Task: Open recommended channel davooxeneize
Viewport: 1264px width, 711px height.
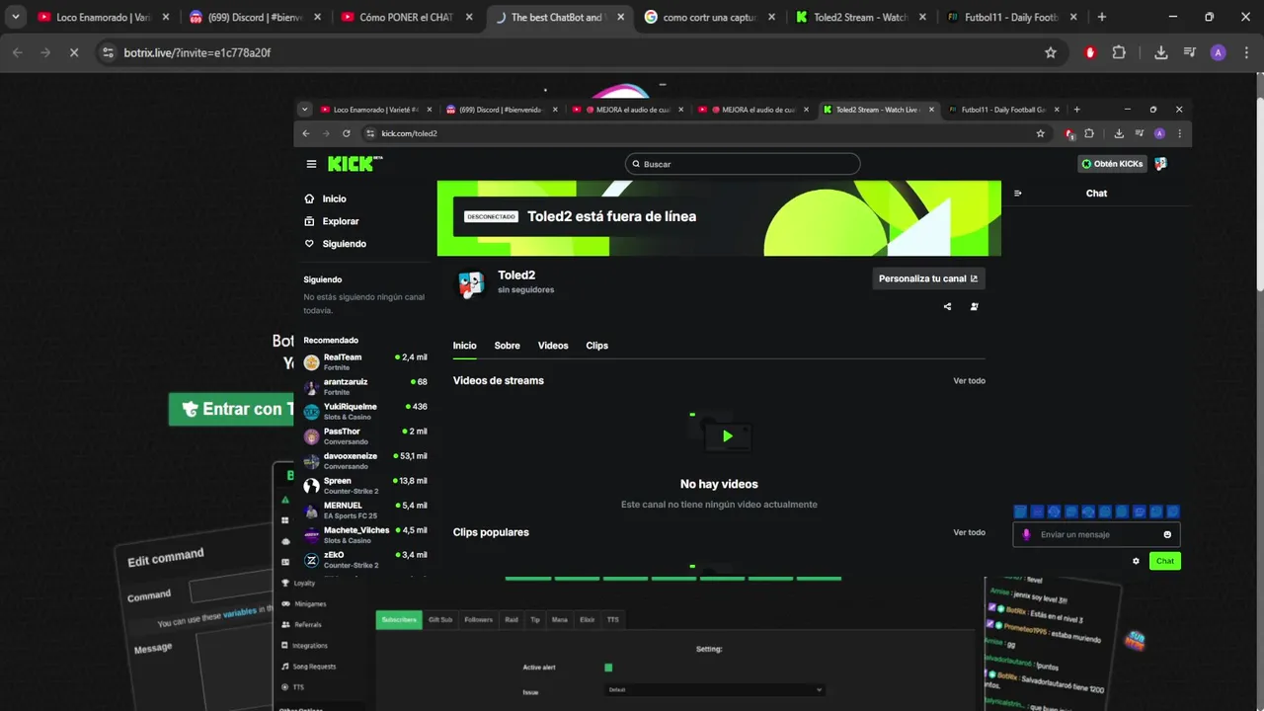Action: point(365,461)
